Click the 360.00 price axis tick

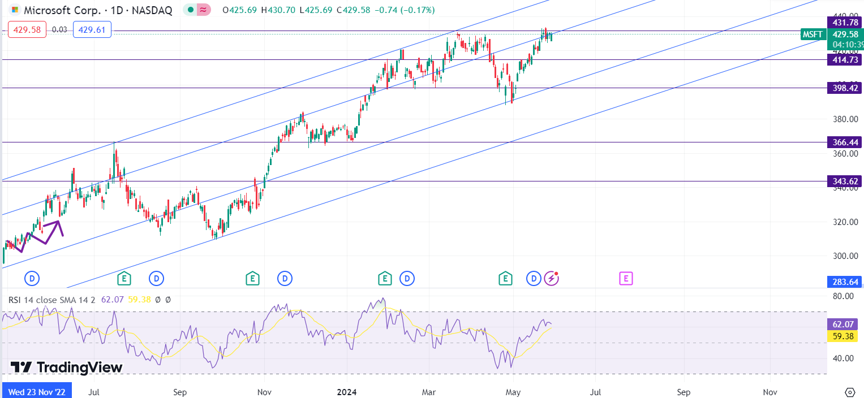tap(845, 153)
